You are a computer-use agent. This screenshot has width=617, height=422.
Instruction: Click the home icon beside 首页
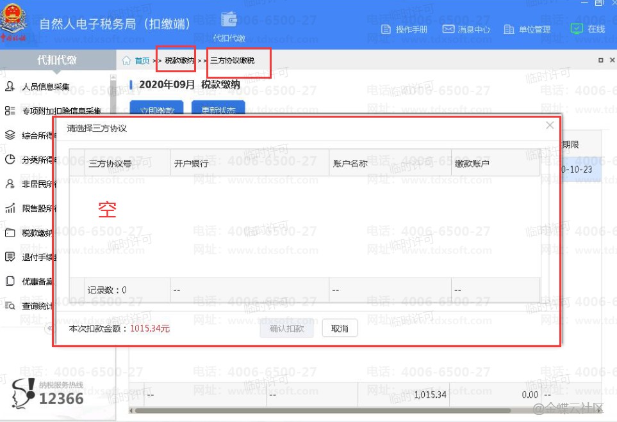[x=126, y=61]
